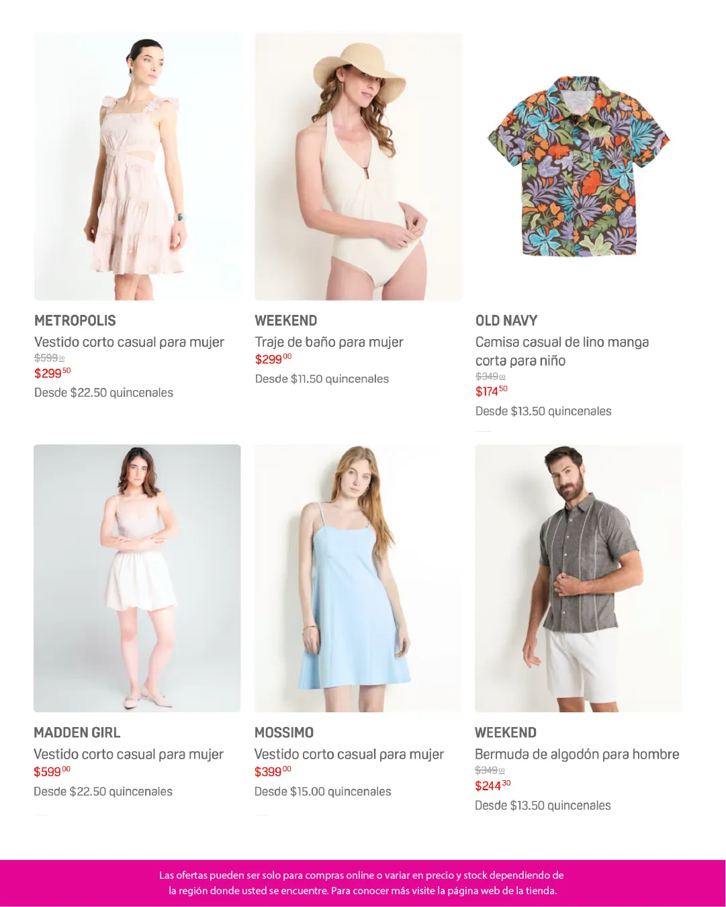Click 'Desde $15.00 quincenales' text
This screenshot has height=907, width=726.
pyautogui.click(x=322, y=792)
